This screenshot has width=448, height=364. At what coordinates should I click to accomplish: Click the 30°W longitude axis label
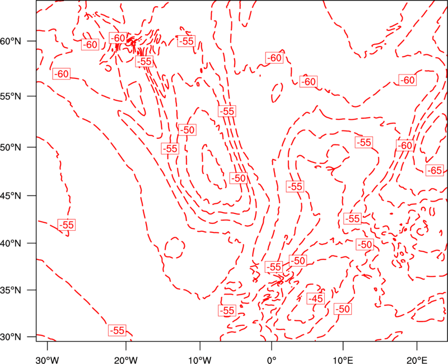tap(47, 360)
